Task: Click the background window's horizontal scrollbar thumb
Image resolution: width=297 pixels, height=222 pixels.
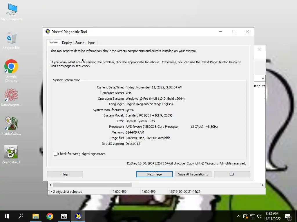Action: pyautogui.click(x=93, y=185)
